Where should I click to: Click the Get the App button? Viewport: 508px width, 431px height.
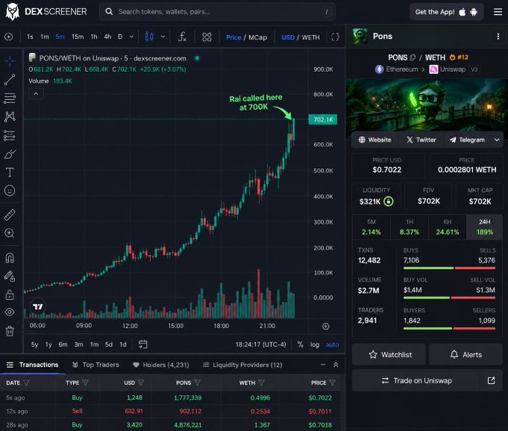pyautogui.click(x=446, y=12)
